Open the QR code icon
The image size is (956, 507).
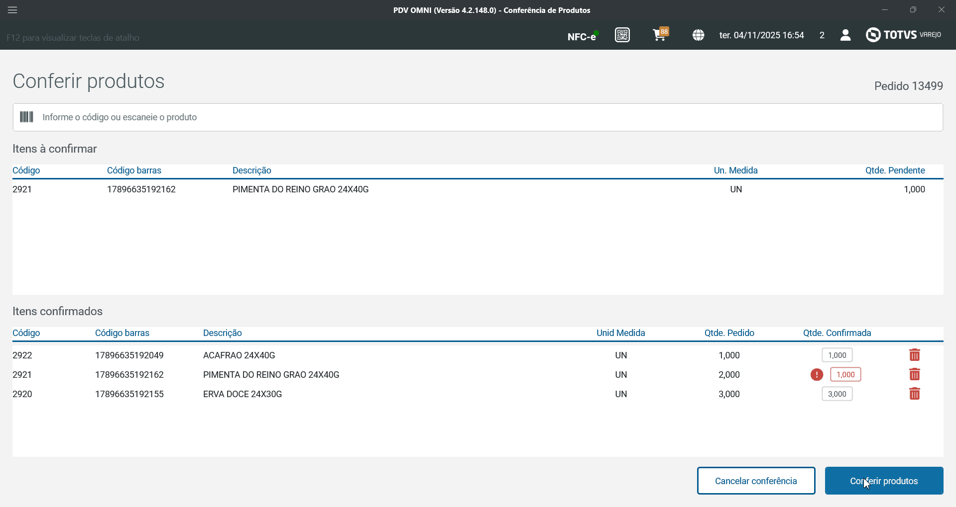pos(622,35)
